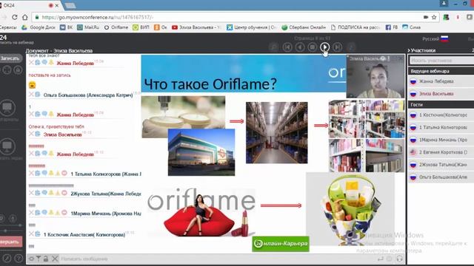The width and height of the screenshot is (474, 266).
Task: Click the Записать record button
Action: coord(10,58)
